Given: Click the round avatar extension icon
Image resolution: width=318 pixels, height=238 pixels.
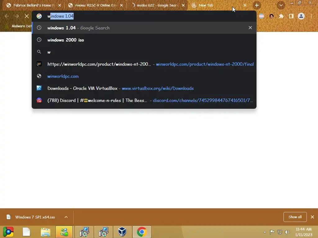Looking at the screenshot, I should point(271,16).
